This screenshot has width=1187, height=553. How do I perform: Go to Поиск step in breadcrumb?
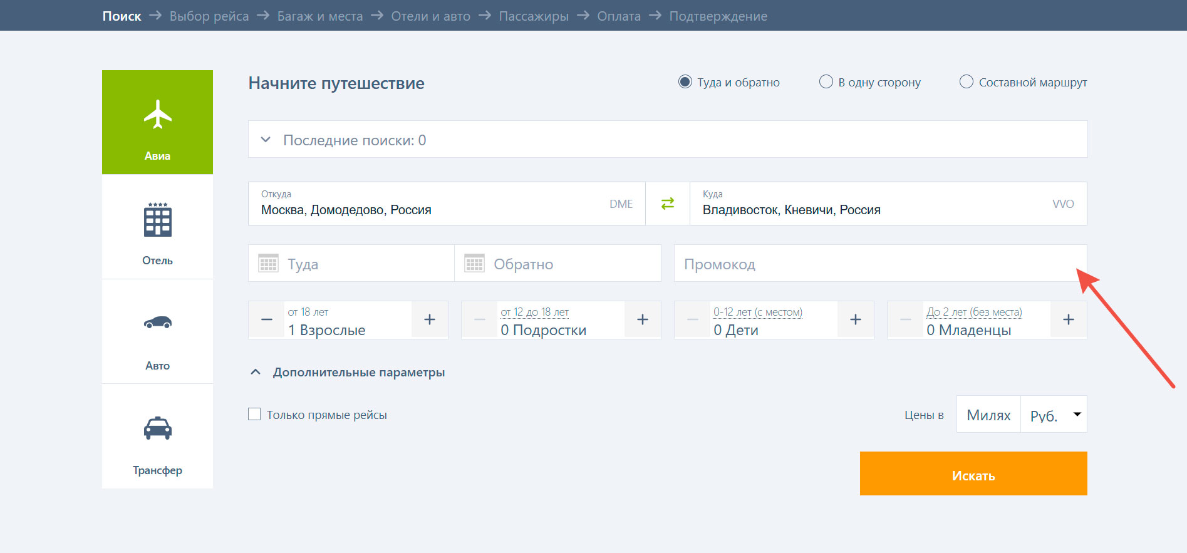tap(122, 16)
